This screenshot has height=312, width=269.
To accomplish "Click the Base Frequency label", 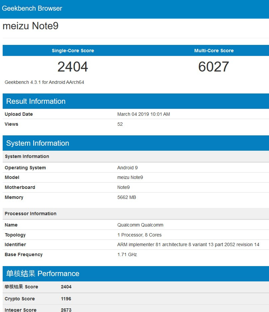I will coord(24,254).
